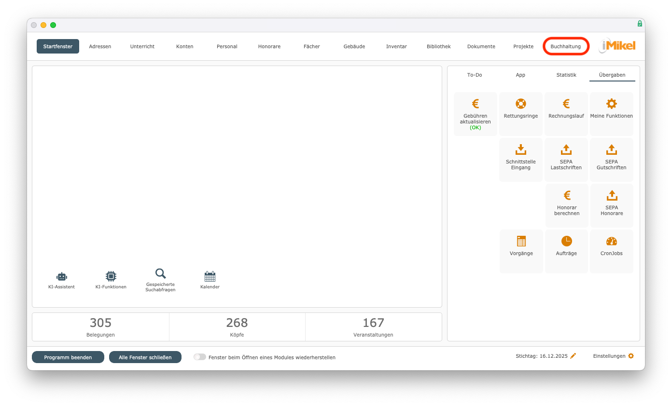Toggle restore windows on module open
Screen dimensions: 672x406
click(x=199, y=357)
